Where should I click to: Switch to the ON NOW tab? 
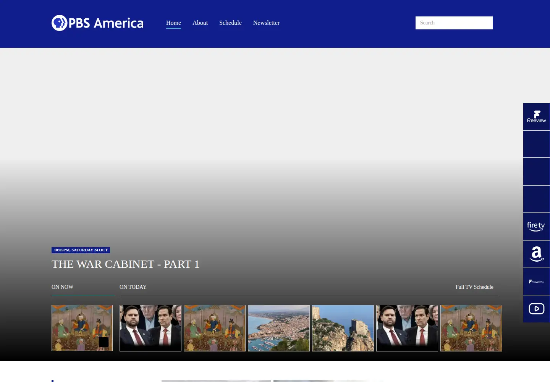coord(63,287)
